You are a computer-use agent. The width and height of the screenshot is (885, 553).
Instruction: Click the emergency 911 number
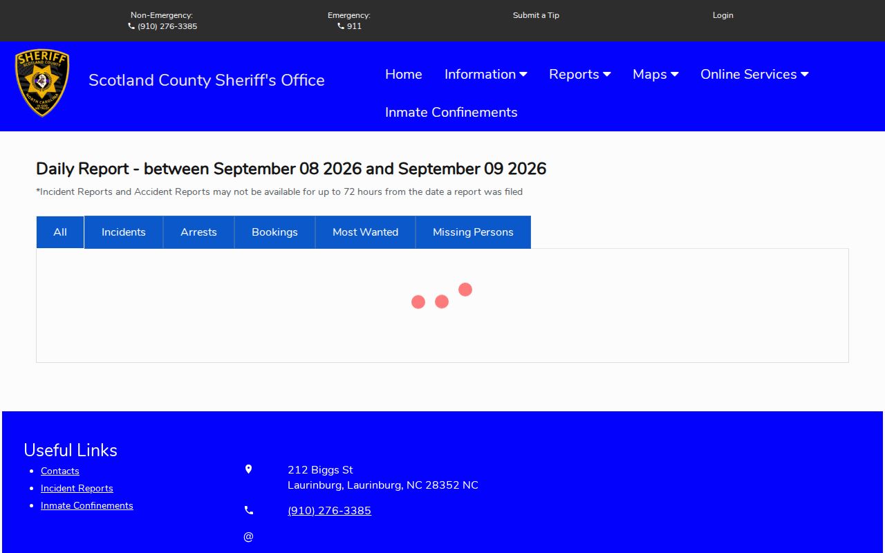pyautogui.click(x=354, y=26)
